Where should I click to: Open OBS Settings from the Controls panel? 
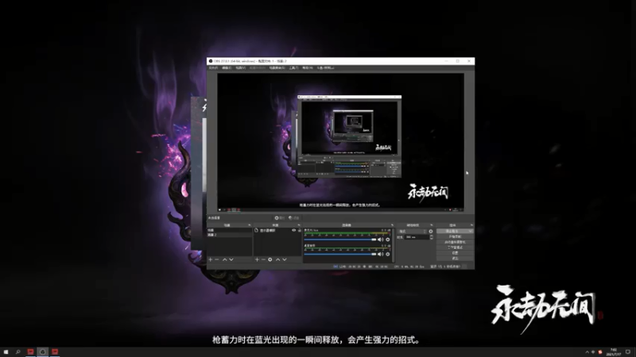[x=455, y=252]
